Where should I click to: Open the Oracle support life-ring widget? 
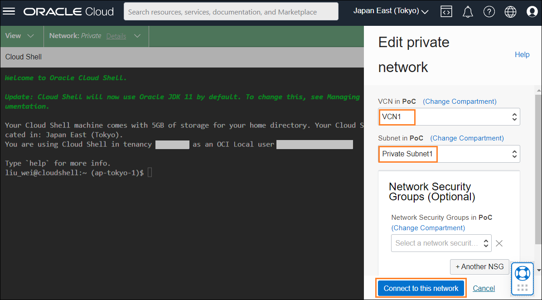[522, 273]
